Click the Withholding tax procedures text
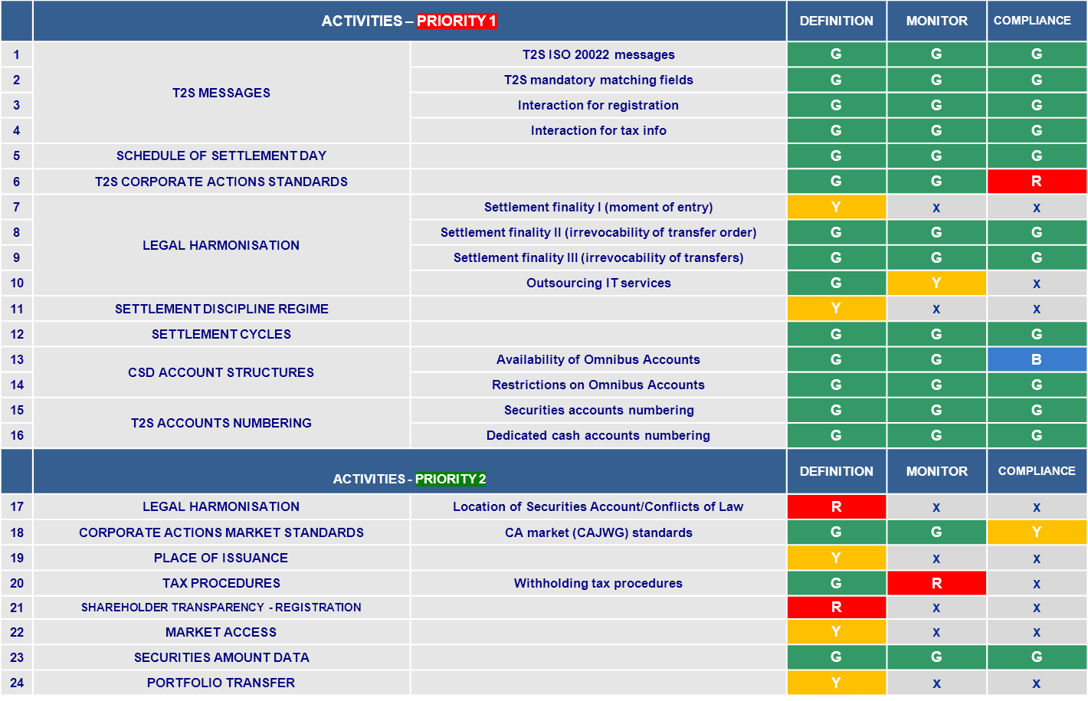Image resolution: width=1088 pixels, height=701 pixels. pyautogui.click(x=598, y=583)
